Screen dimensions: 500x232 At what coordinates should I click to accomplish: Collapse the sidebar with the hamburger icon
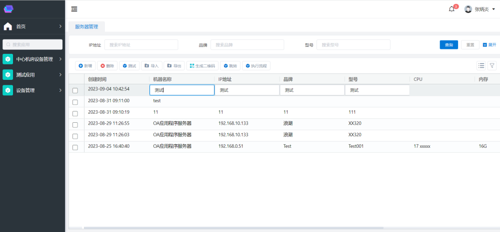tap(74, 9)
